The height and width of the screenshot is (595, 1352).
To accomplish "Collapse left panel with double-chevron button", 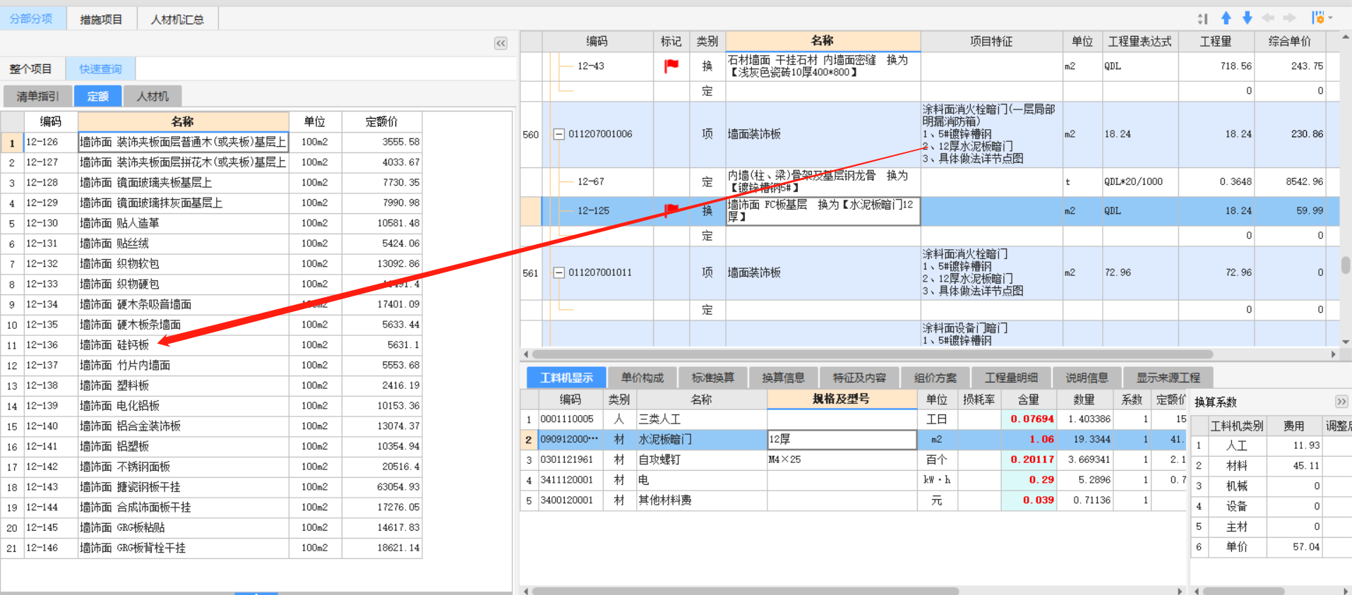I will click(501, 43).
